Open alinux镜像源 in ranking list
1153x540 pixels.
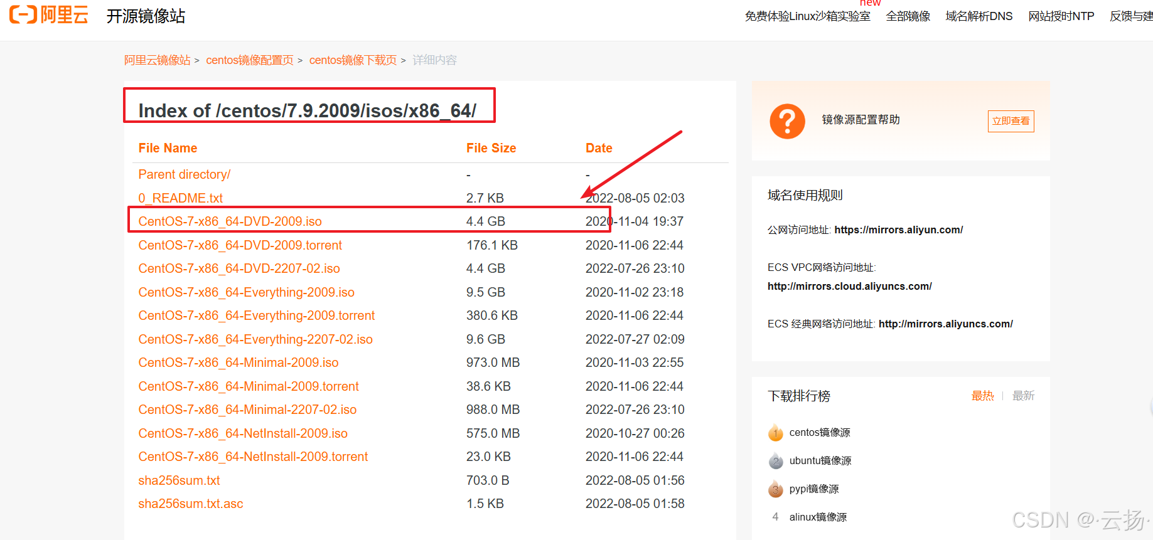818,517
